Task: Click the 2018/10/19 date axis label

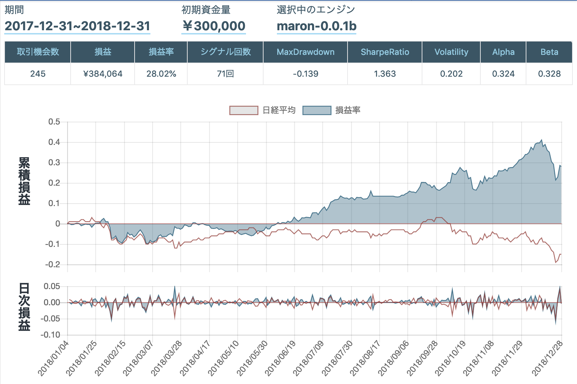Action: tap(450, 358)
